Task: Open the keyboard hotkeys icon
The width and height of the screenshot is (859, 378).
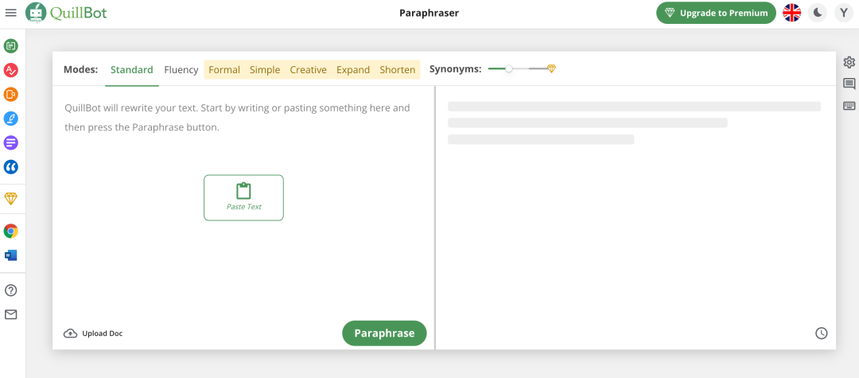Action: 849,106
